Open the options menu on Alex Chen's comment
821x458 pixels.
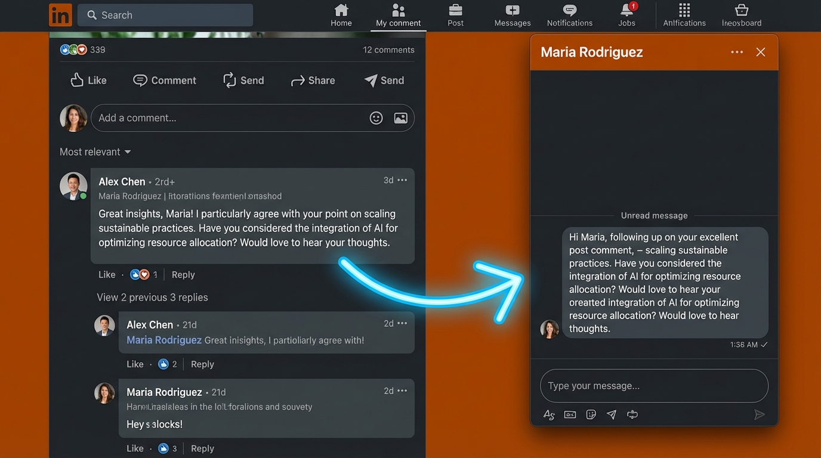(x=402, y=180)
